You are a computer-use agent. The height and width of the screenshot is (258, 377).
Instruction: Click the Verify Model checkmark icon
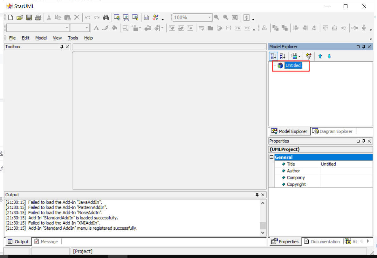click(x=155, y=17)
